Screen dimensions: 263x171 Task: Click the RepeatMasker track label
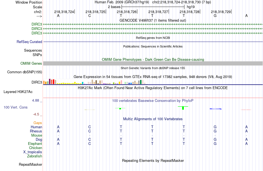[x=30, y=164]
